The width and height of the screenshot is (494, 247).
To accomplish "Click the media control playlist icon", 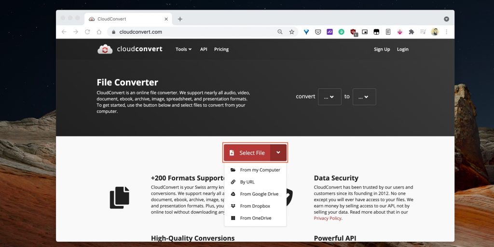I will pos(423,32).
